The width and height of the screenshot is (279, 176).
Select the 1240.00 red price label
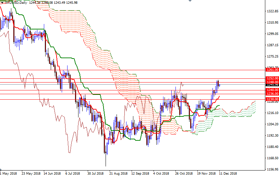[x=272, y=90]
